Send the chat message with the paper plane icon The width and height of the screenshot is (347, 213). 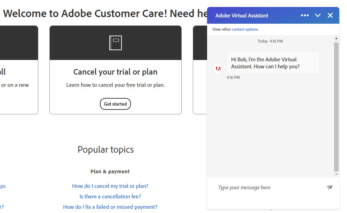click(x=330, y=187)
